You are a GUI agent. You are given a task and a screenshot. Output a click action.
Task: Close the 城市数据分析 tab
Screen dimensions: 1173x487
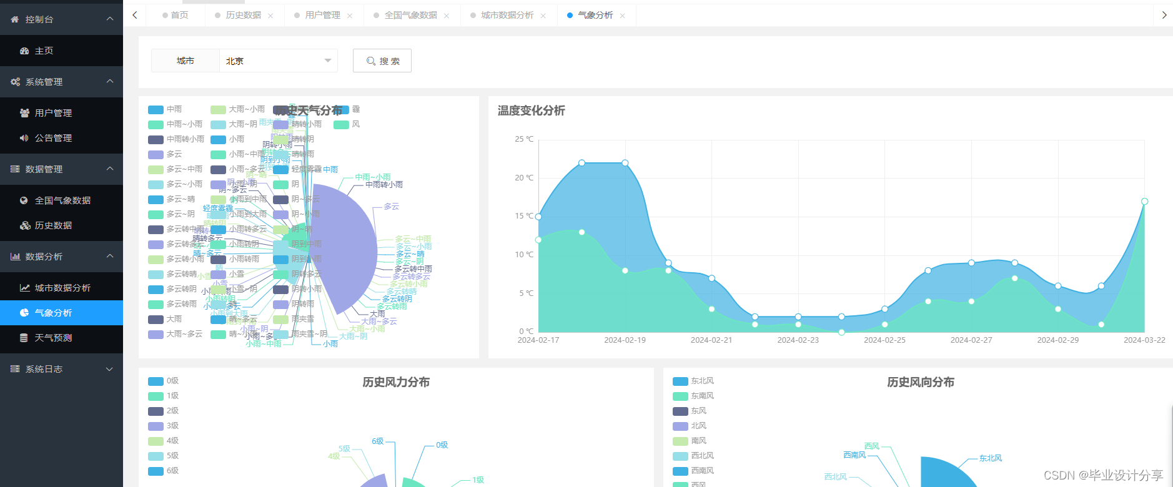[x=543, y=16]
